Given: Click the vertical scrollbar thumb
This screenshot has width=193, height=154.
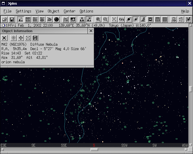Looking at the screenshot, I should (191, 89).
